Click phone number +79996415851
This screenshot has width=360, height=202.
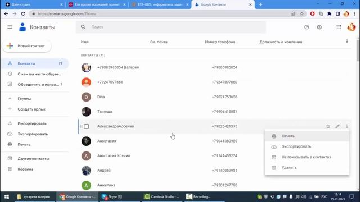[224, 112]
